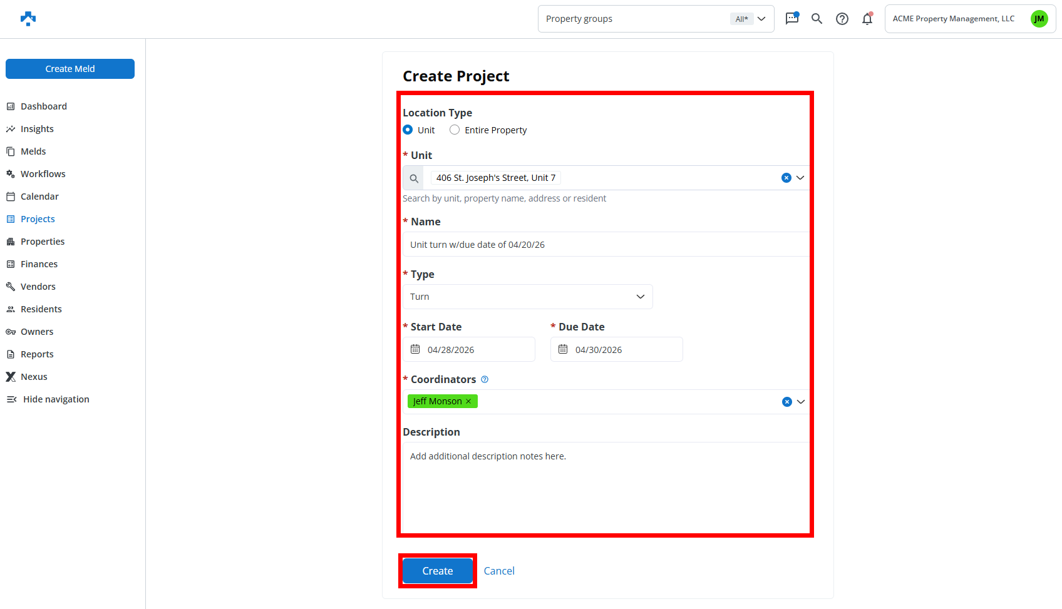This screenshot has height=609, width=1062.
Task: Open the notifications bell
Action: (x=867, y=19)
